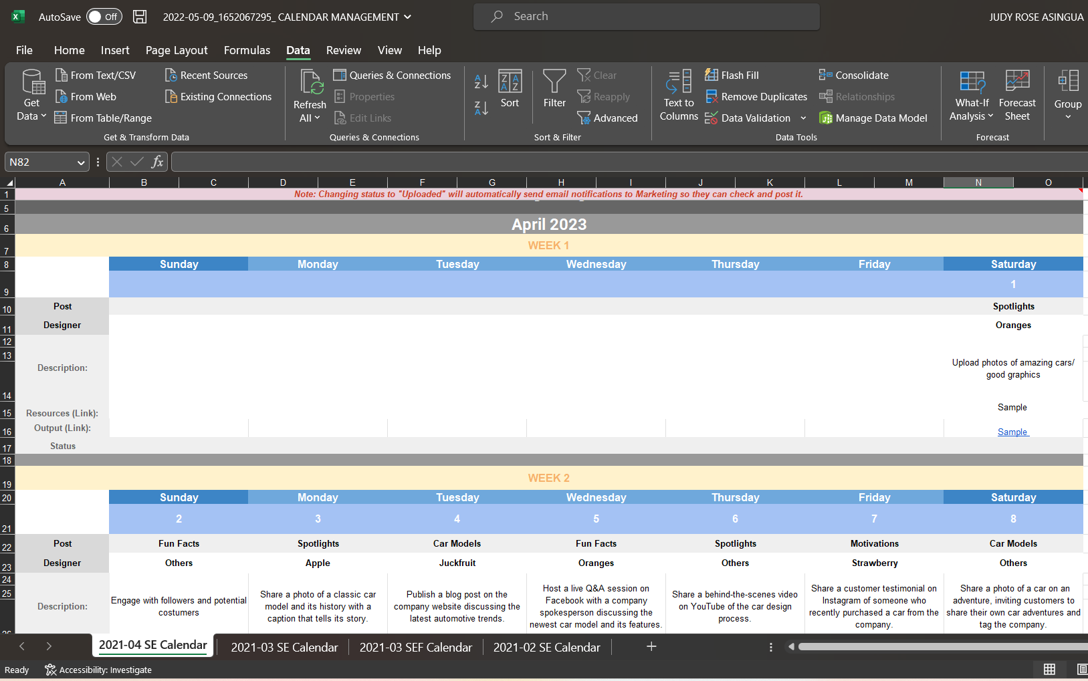Toggle the AutoSave switch
This screenshot has height=681, width=1088.
click(x=104, y=17)
